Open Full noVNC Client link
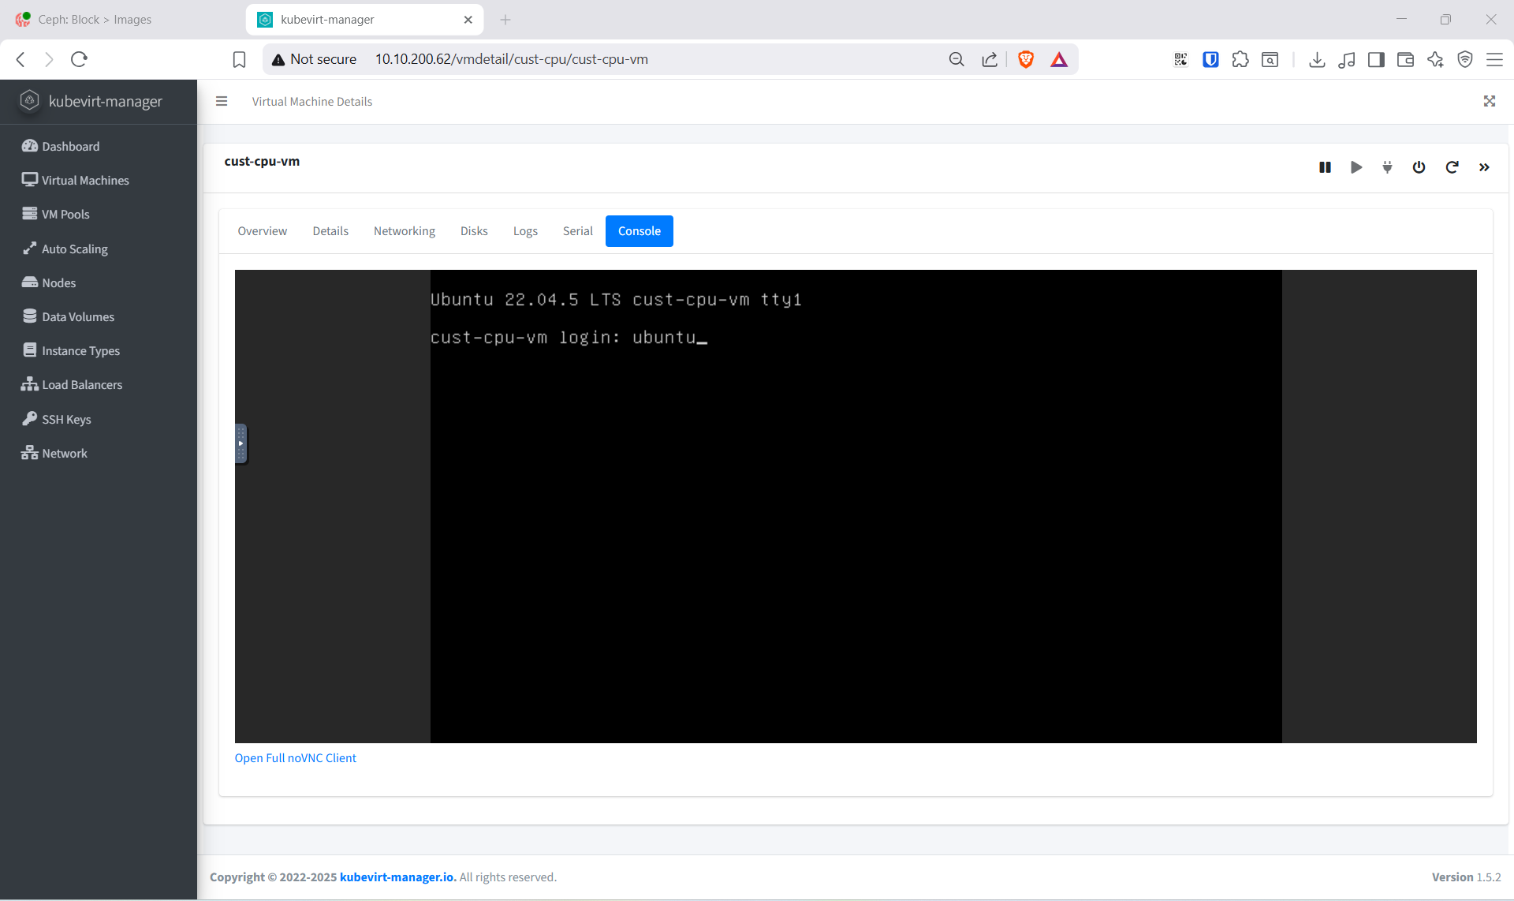Screen dimensions: 1514x901 (296, 757)
